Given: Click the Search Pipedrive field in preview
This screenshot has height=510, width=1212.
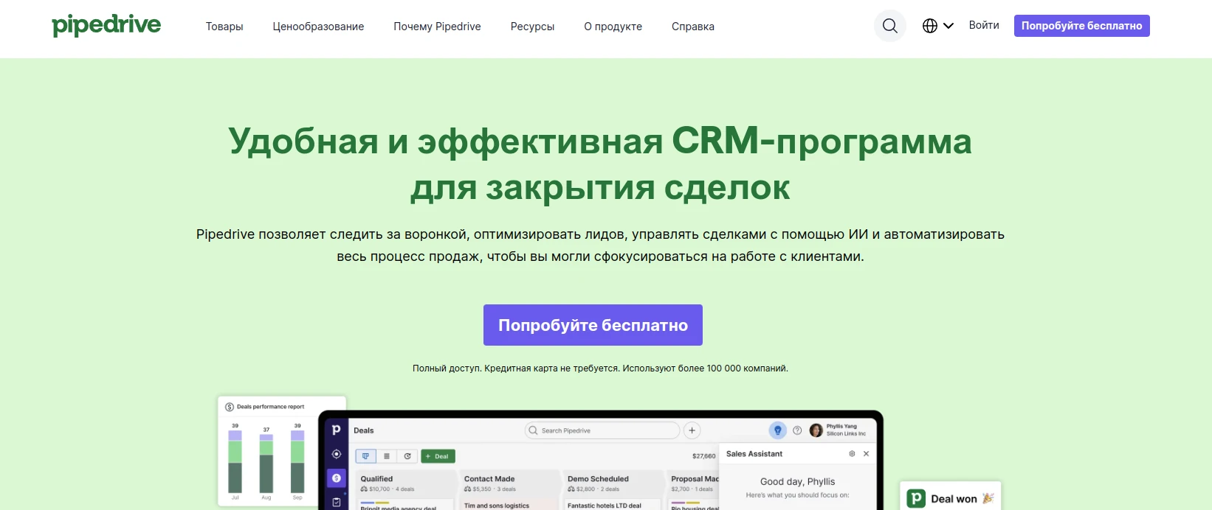Looking at the screenshot, I should [x=602, y=430].
